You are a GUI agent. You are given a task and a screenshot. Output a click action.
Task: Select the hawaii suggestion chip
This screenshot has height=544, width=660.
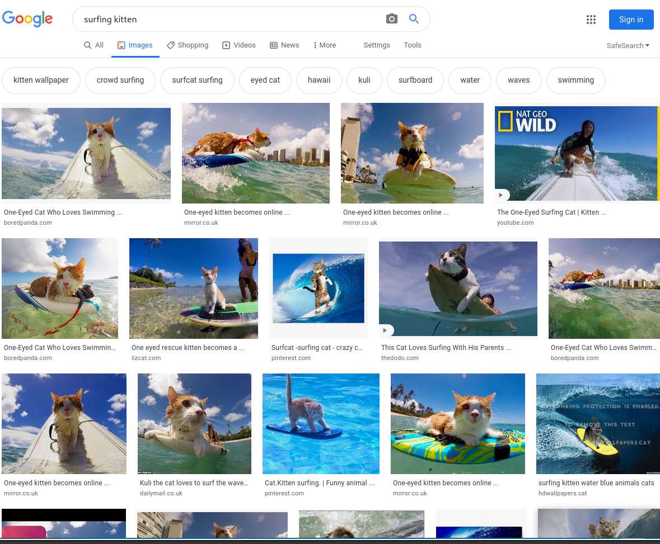tap(319, 81)
